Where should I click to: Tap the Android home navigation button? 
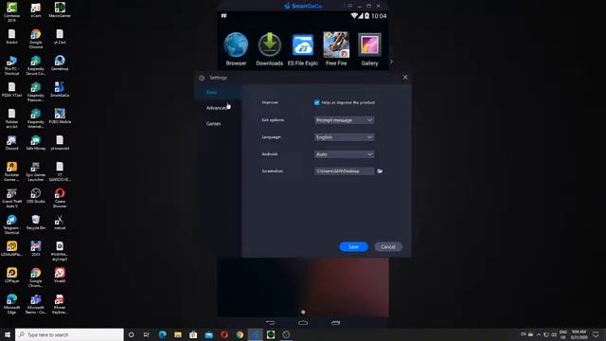[303, 322]
